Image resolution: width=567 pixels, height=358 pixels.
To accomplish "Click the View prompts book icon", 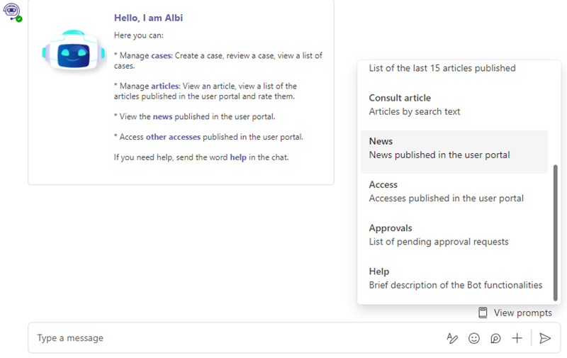I will tap(483, 313).
